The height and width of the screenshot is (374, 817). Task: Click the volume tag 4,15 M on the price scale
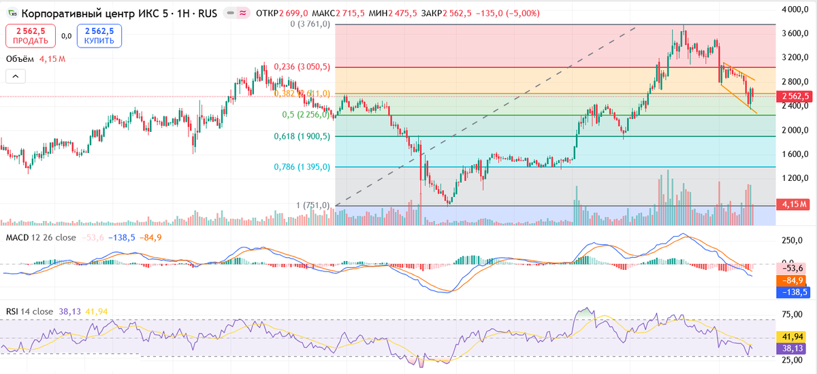point(795,204)
